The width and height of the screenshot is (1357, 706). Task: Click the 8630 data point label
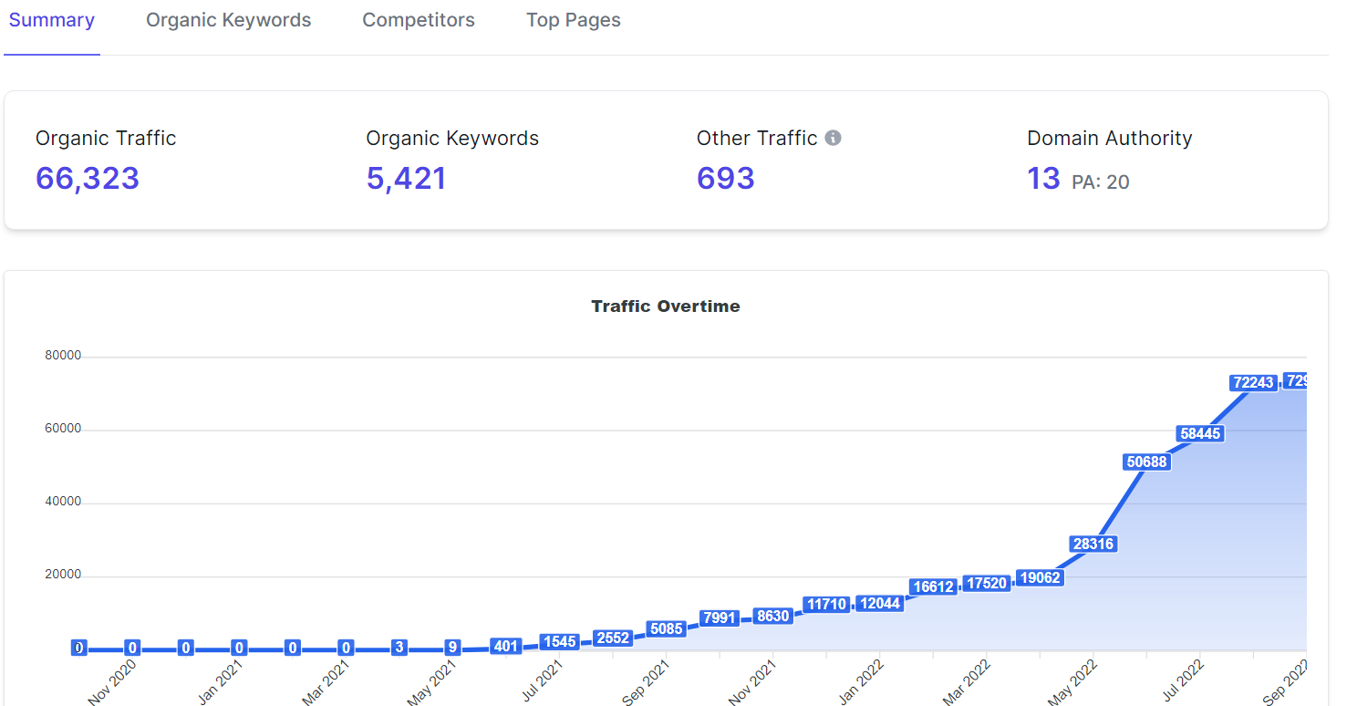coord(773,617)
